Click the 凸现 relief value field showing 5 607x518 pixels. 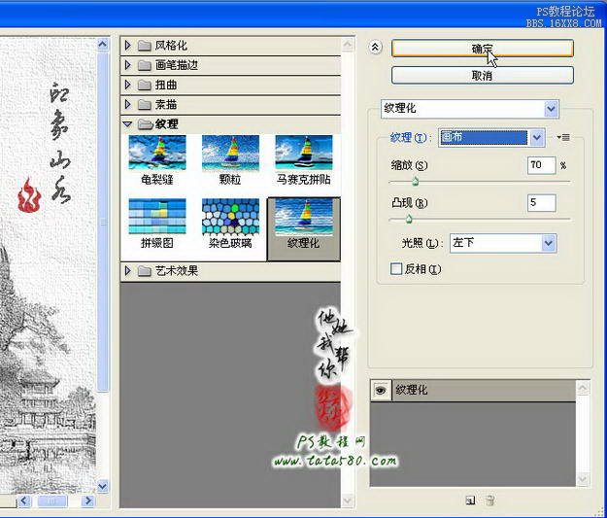[x=541, y=202]
